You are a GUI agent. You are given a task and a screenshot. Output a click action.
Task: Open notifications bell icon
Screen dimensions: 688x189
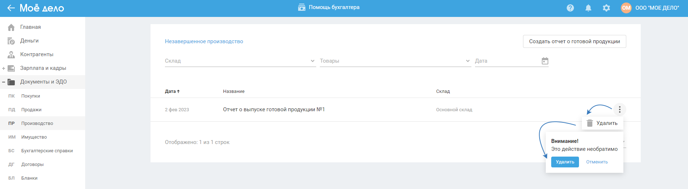pyautogui.click(x=588, y=8)
